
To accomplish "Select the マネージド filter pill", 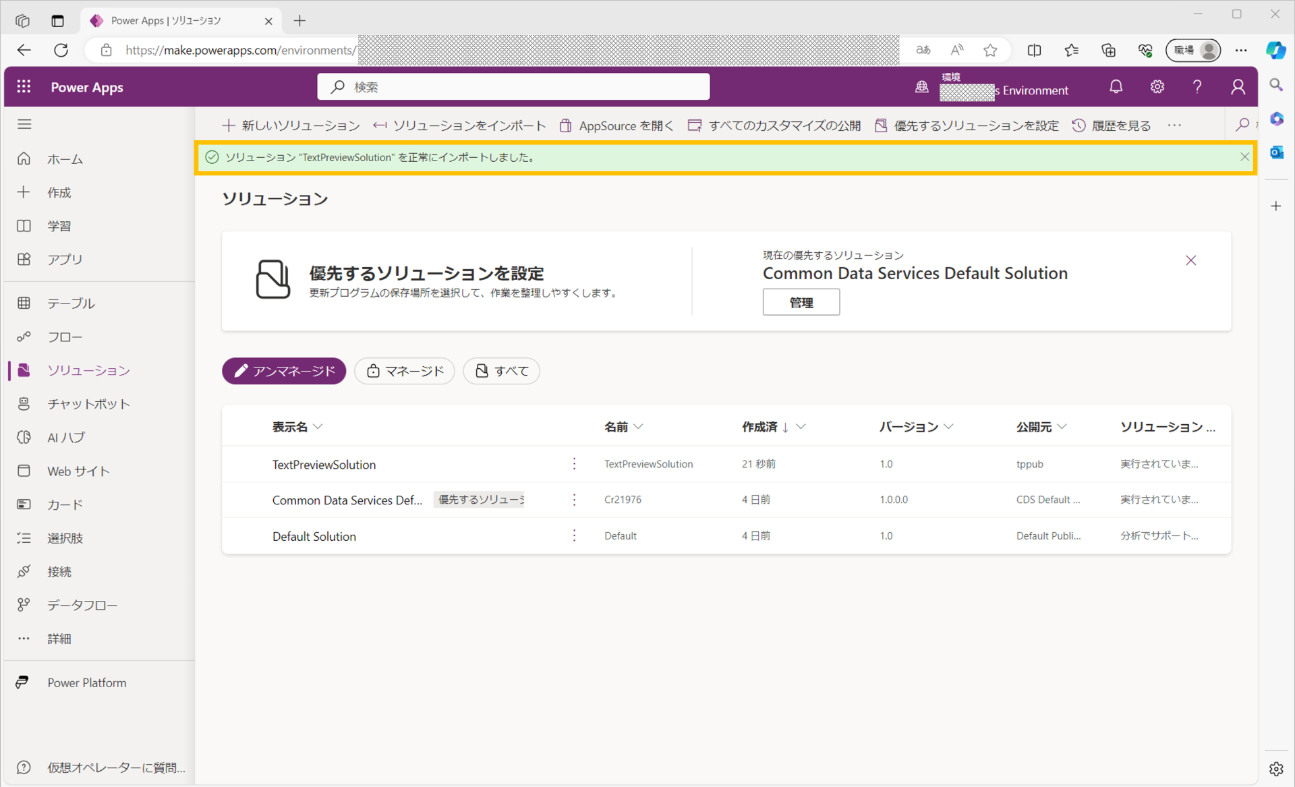I will point(405,371).
